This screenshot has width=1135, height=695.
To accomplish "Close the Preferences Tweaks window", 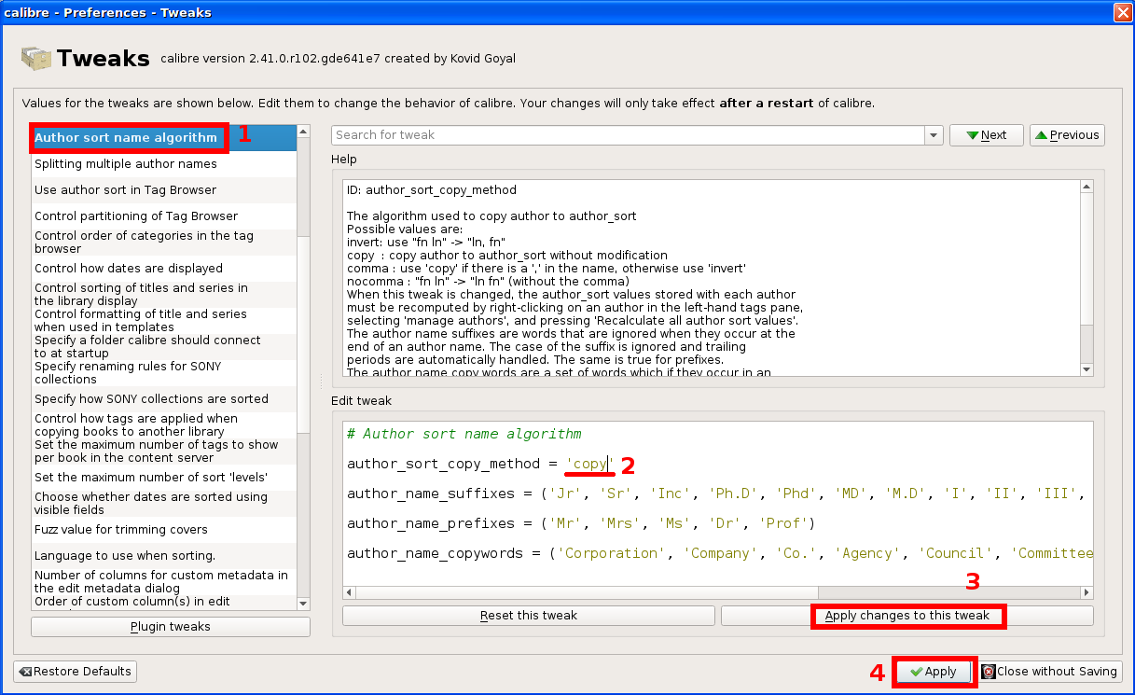I will pyautogui.click(x=1122, y=12).
